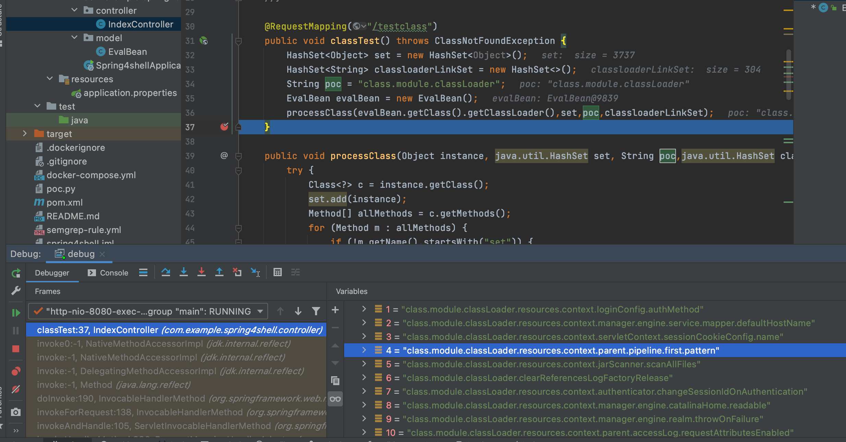Add new watch with plus icon
The width and height of the screenshot is (846, 442).
pyautogui.click(x=335, y=310)
